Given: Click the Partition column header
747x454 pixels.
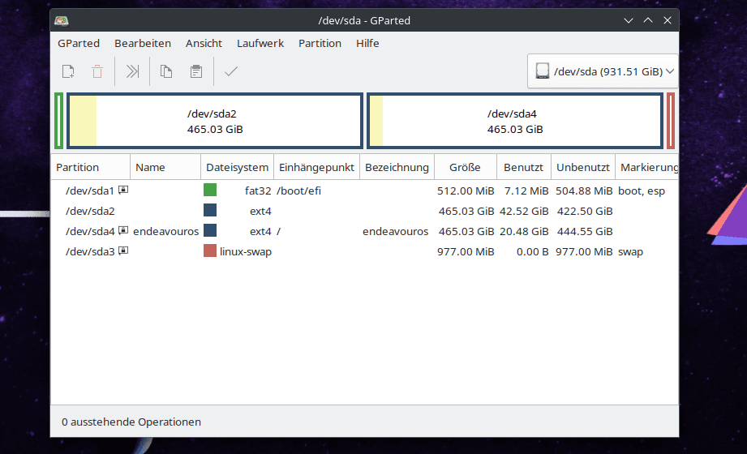Looking at the screenshot, I should (91, 167).
